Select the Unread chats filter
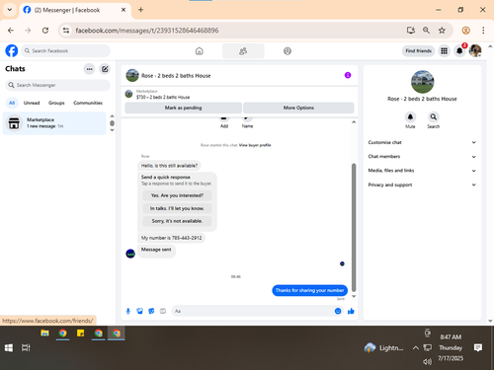 tap(32, 103)
